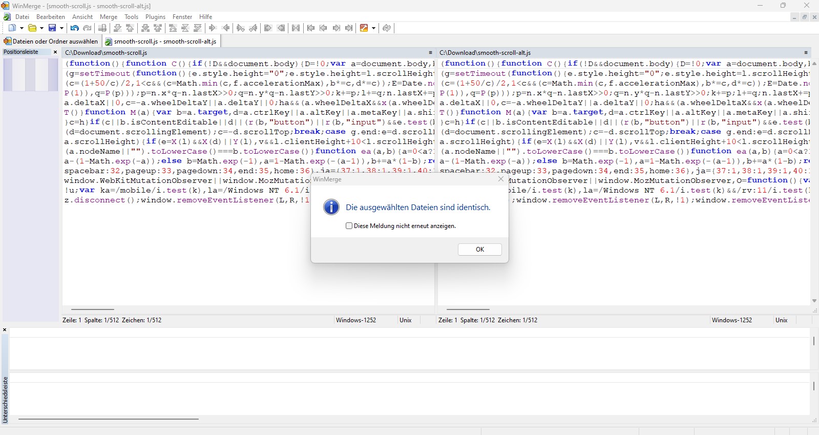
Task: Close the WinMerge message dialog
Action: point(501,179)
